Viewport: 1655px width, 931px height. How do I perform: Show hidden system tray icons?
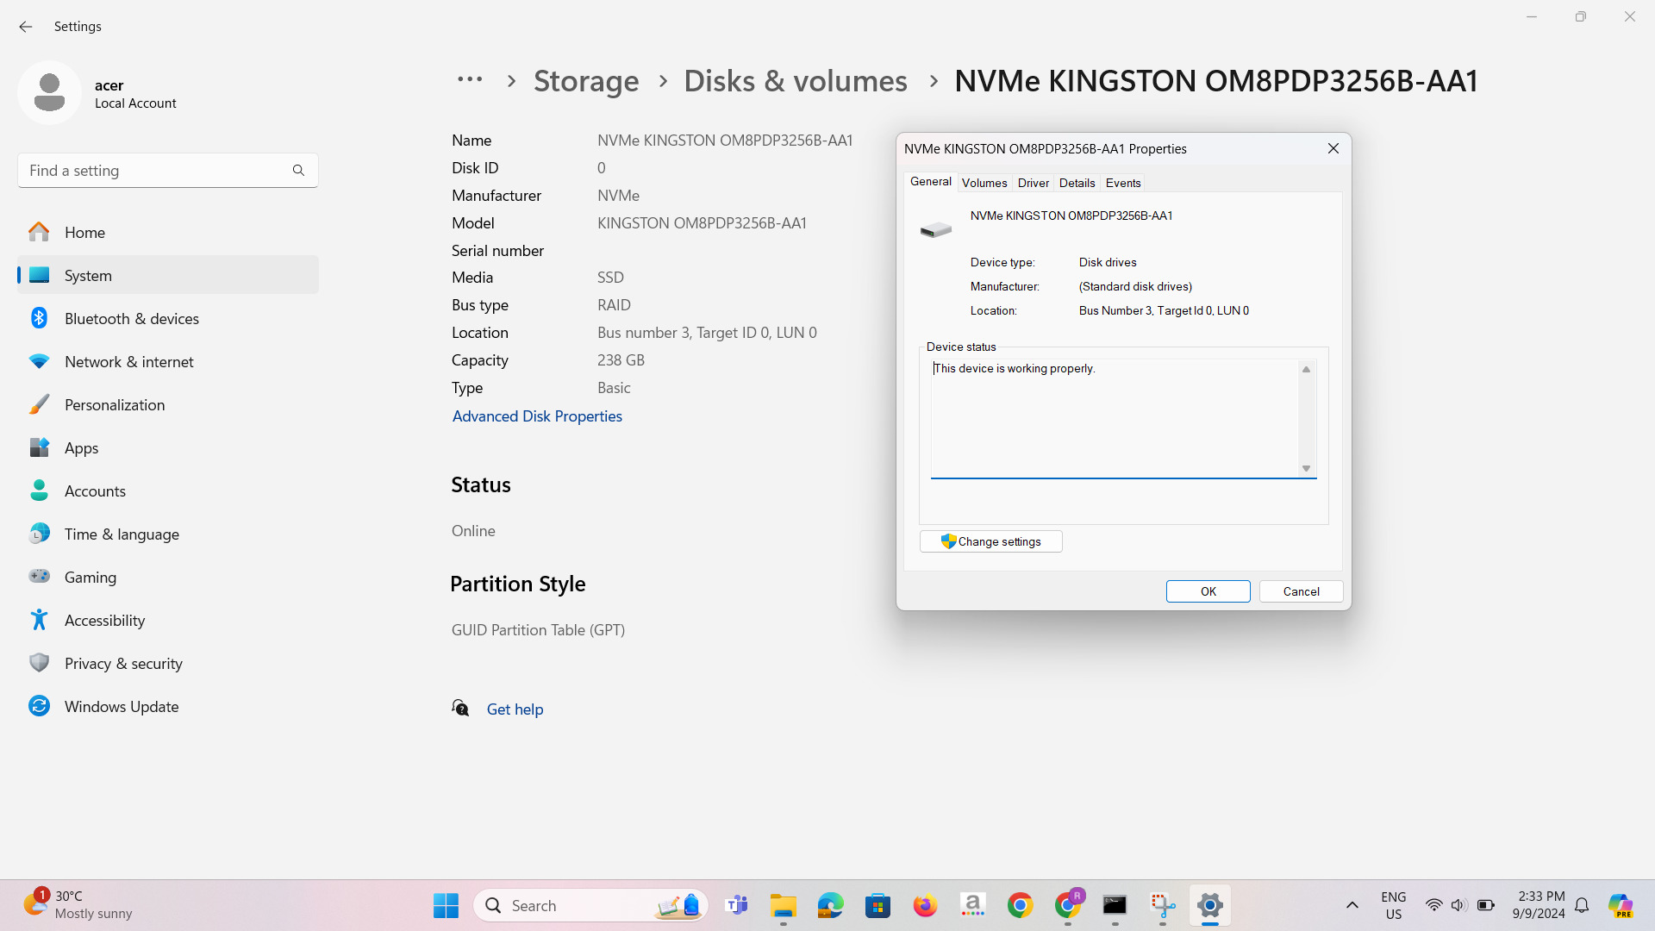[x=1352, y=905]
